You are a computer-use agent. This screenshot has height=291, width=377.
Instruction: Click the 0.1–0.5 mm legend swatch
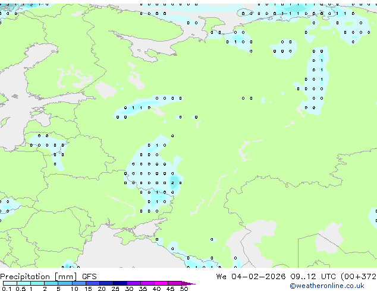10,283
